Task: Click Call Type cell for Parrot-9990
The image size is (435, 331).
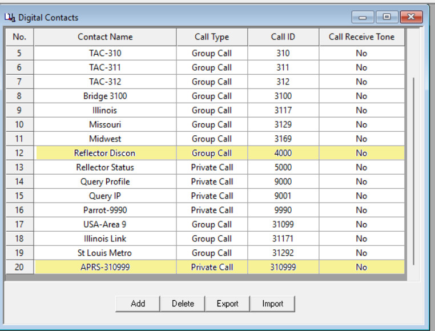Action: click(212, 210)
